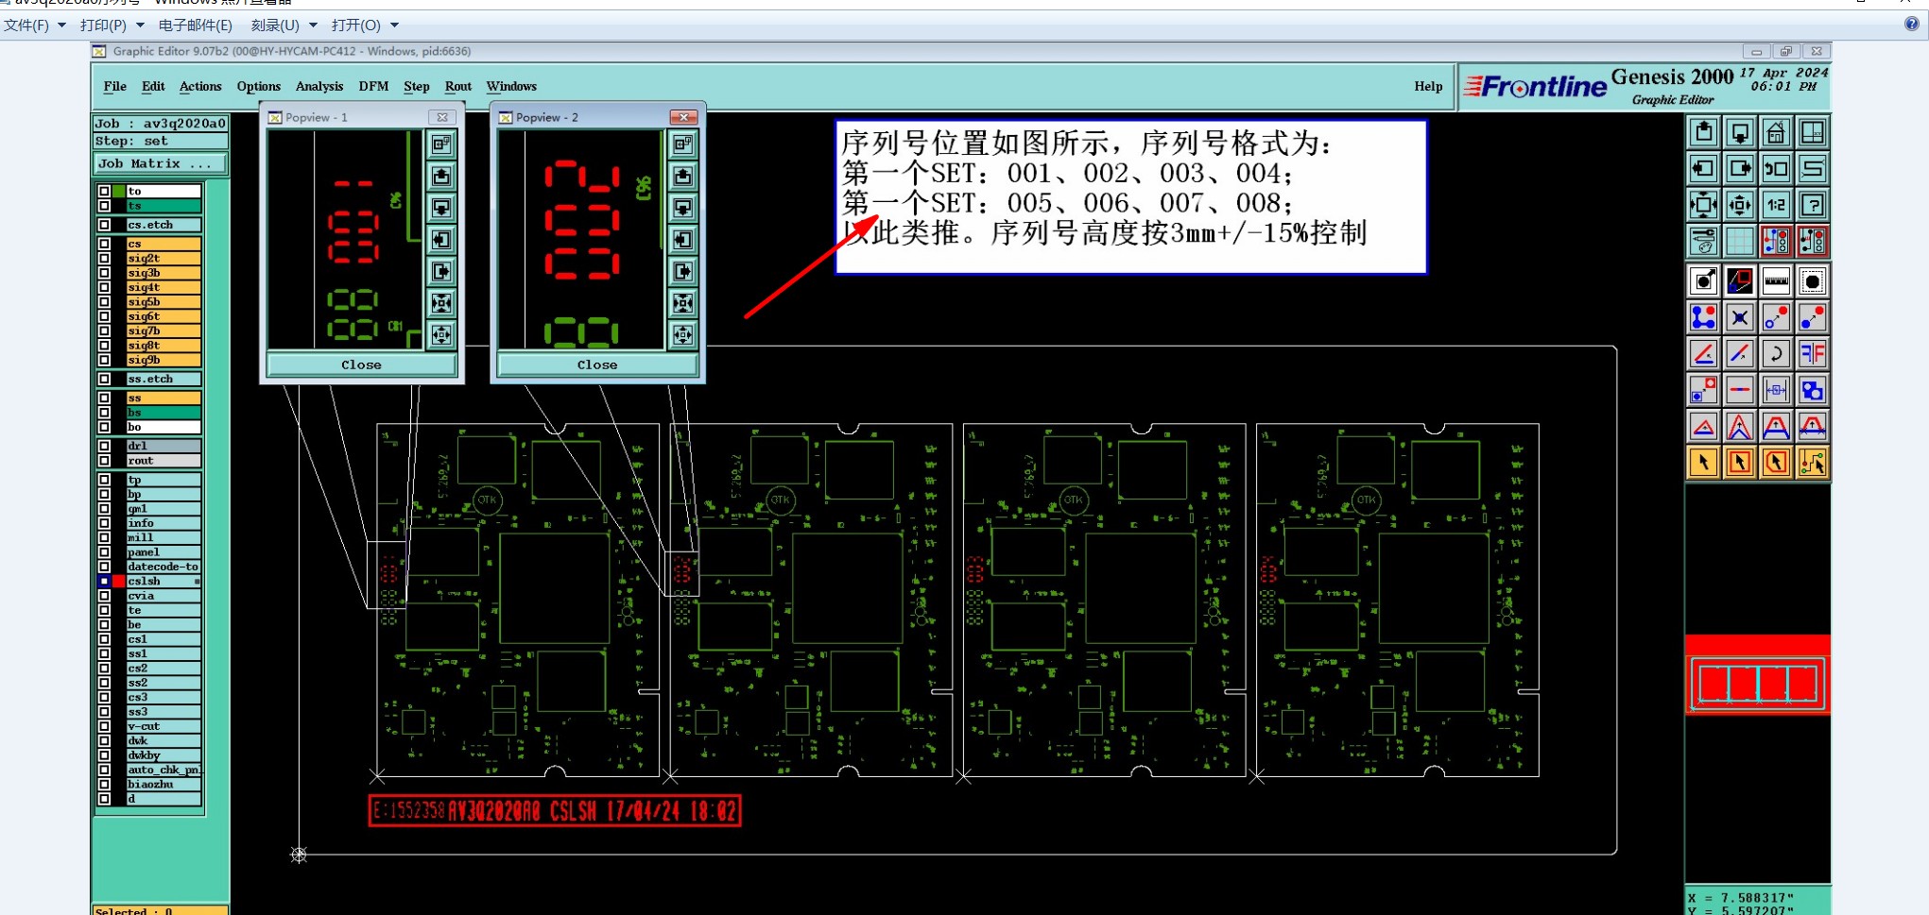Open the File menu in Graphic Editor
Screen dimensions: 1929x915
tap(115, 86)
